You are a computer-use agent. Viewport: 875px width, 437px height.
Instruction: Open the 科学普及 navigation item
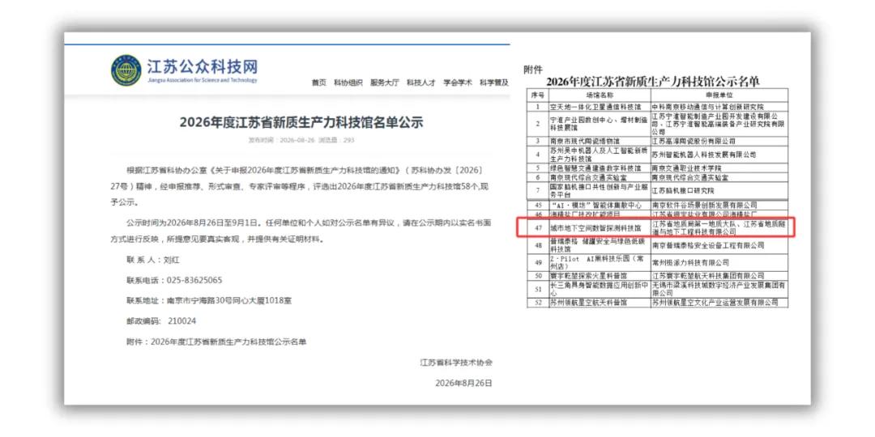tap(494, 83)
